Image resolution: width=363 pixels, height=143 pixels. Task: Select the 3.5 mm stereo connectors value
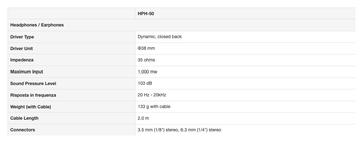coord(179,130)
